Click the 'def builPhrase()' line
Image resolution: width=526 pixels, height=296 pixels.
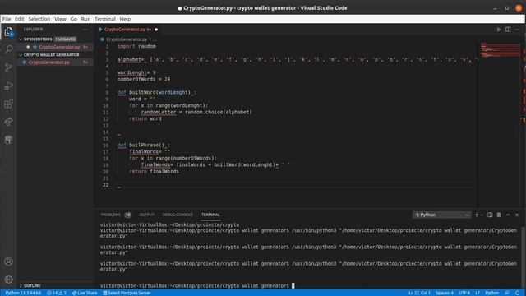(144, 145)
